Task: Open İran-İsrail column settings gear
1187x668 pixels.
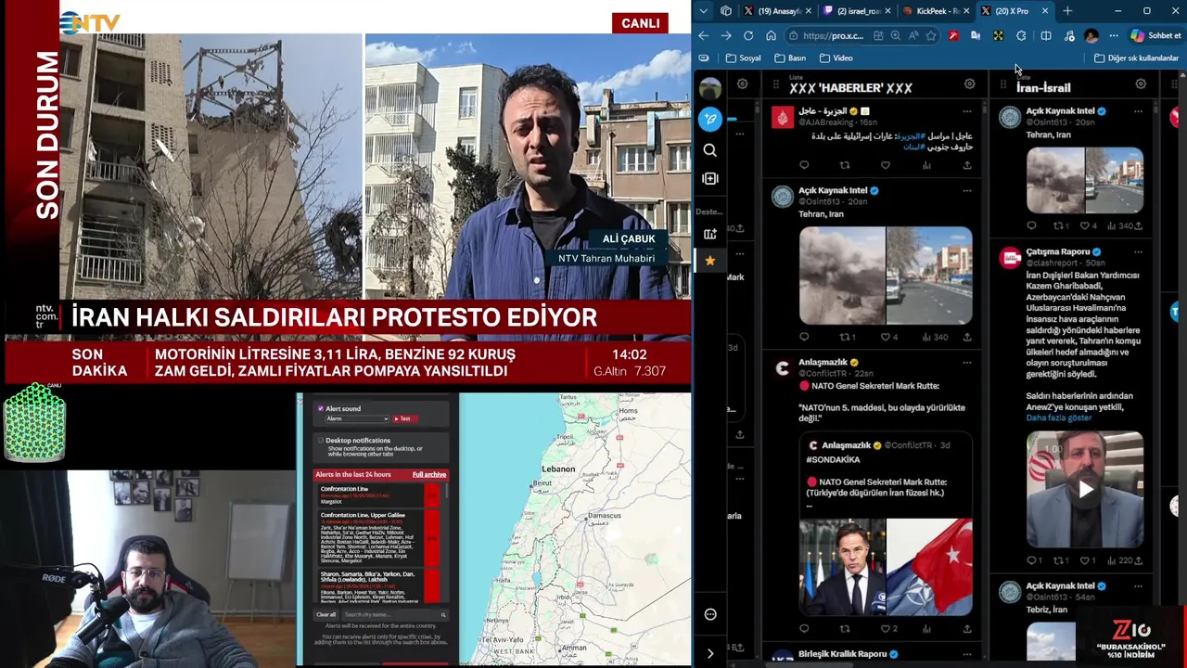Action: point(1141,84)
